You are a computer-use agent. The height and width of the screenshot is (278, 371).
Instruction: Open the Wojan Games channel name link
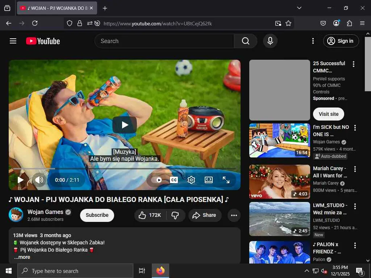pyautogui.click(x=45, y=212)
